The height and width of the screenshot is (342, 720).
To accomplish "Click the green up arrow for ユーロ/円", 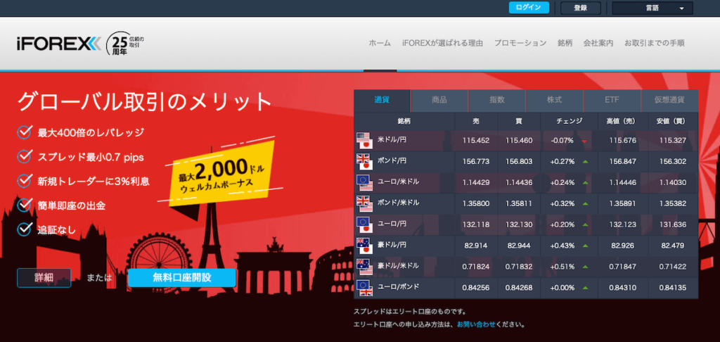I will (585, 224).
